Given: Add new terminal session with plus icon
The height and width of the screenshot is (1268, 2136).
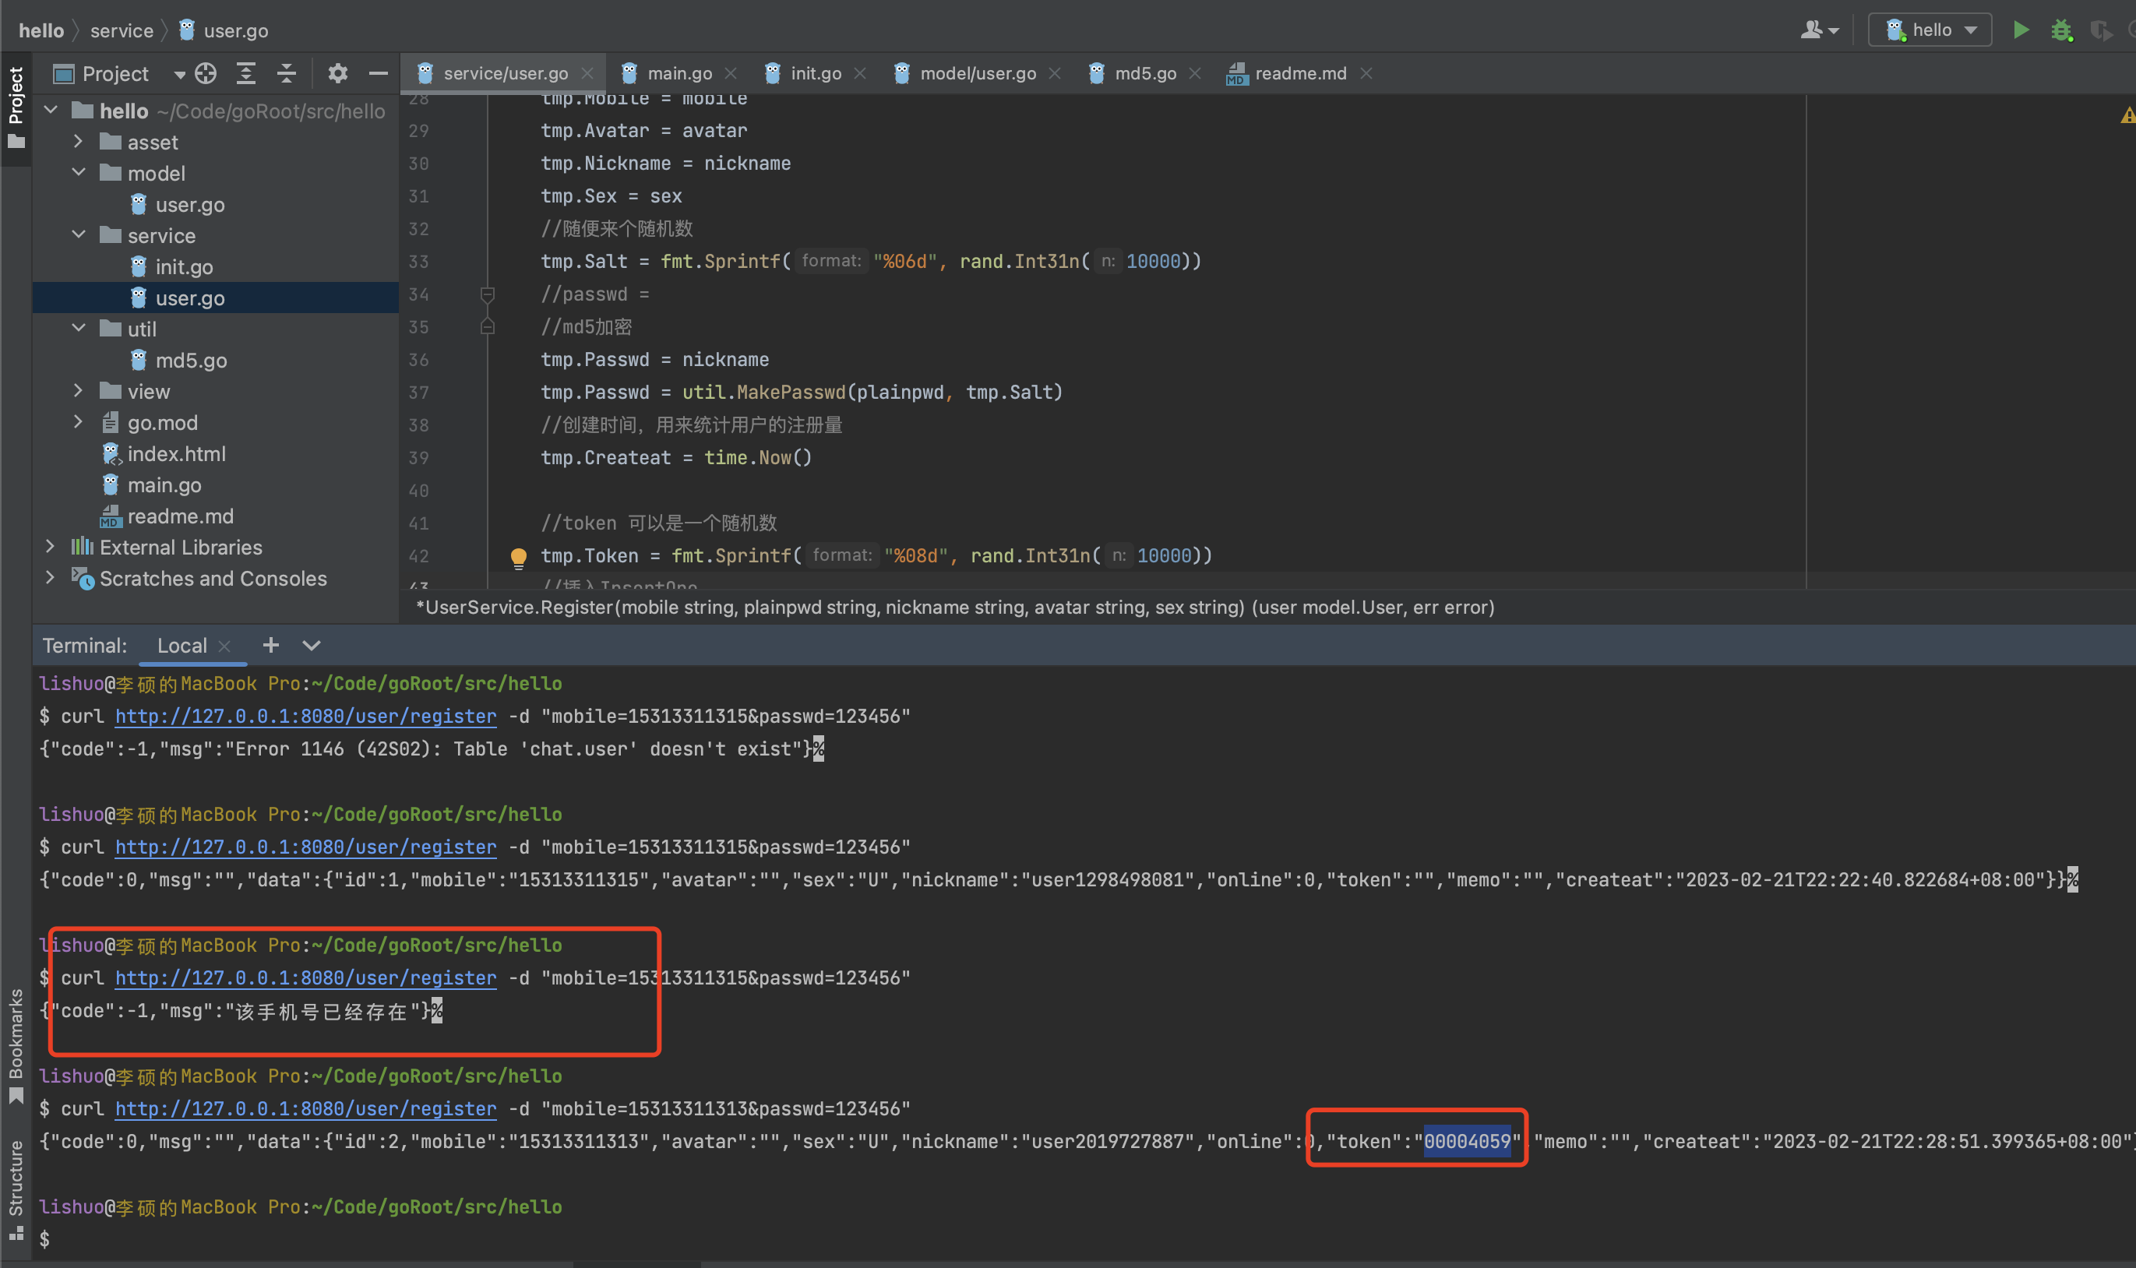Looking at the screenshot, I should (x=271, y=645).
